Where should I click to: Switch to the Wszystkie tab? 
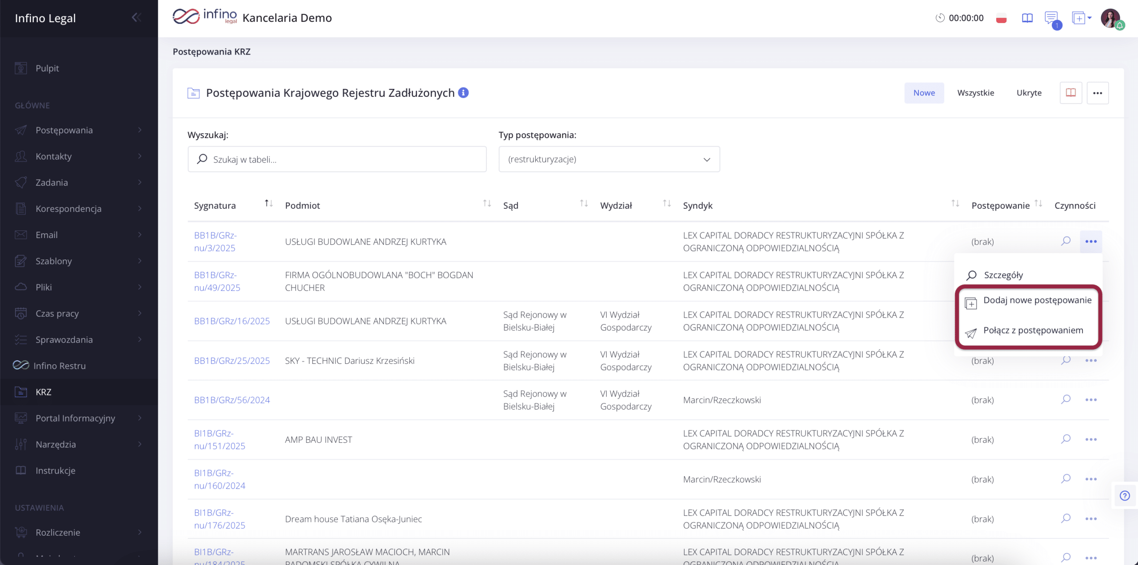[x=975, y=93]
